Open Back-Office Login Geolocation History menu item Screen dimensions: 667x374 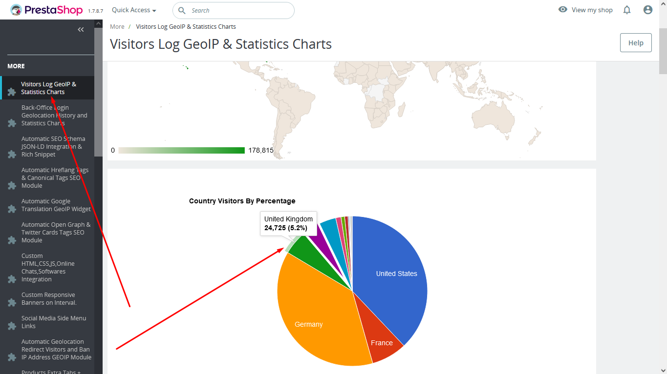click(54, 115)
